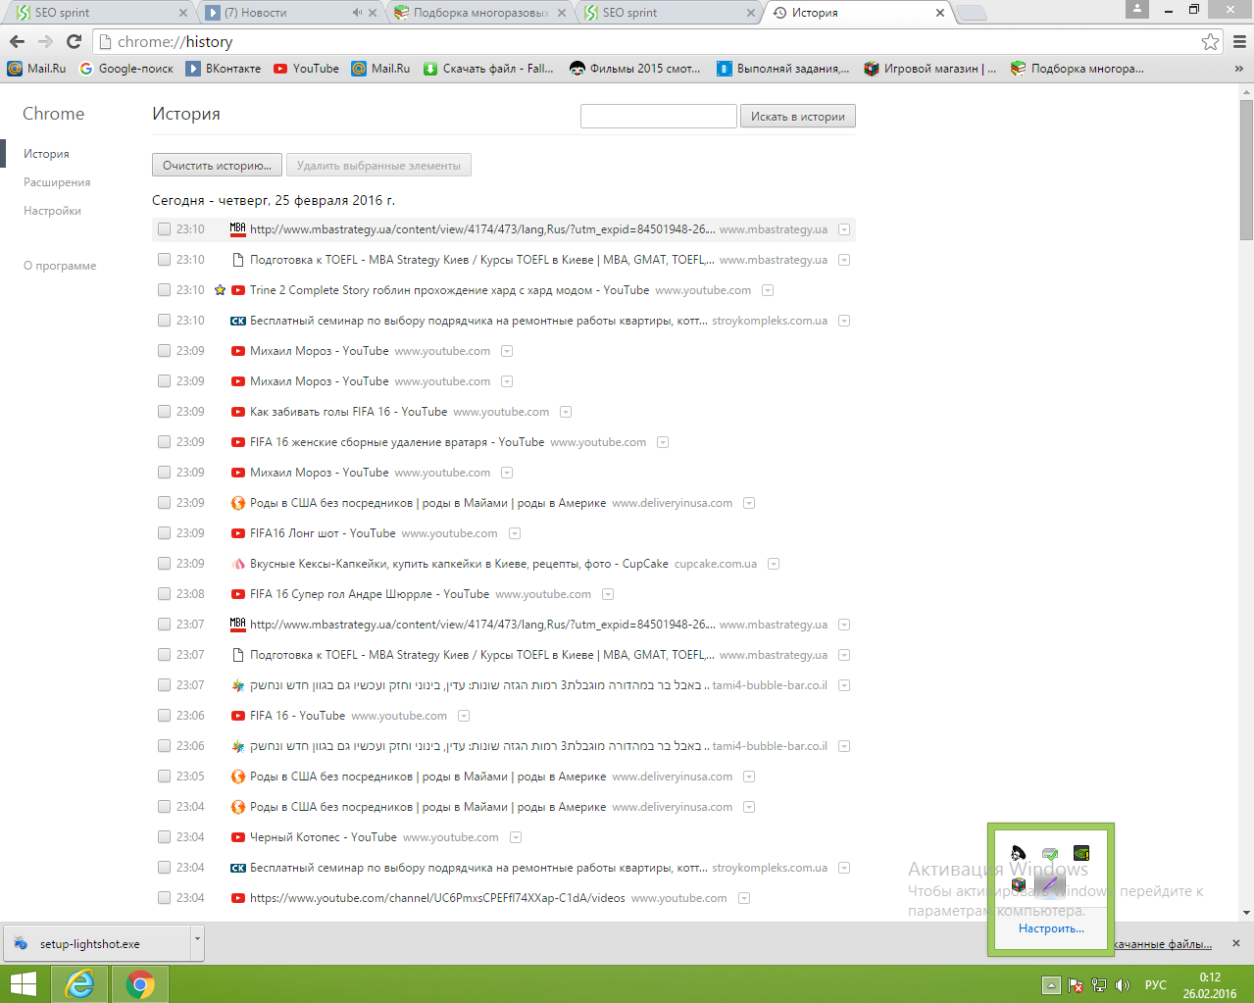Open the Расширения sidebar item
The image size is (1254, 1003).
[x=57, y=182]
